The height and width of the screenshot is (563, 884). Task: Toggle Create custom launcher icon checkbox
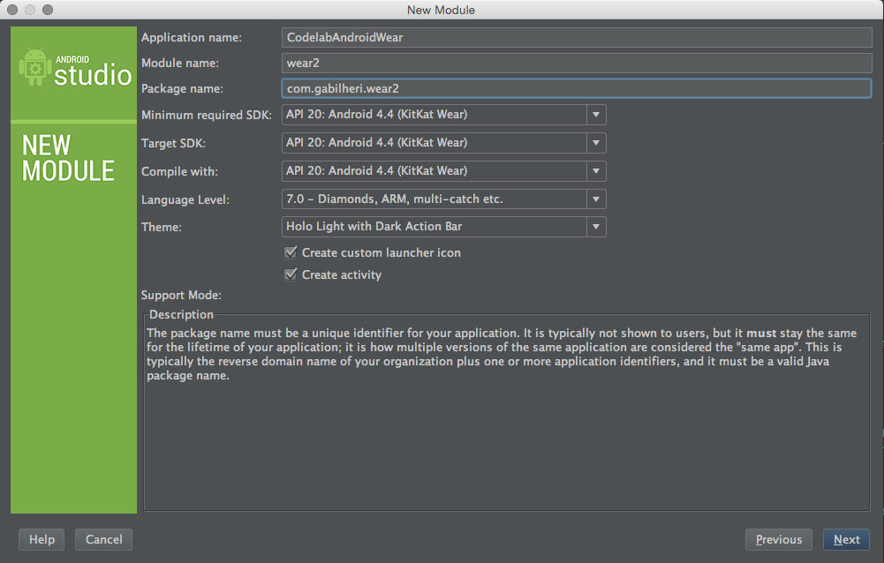[x=291, y=252]
